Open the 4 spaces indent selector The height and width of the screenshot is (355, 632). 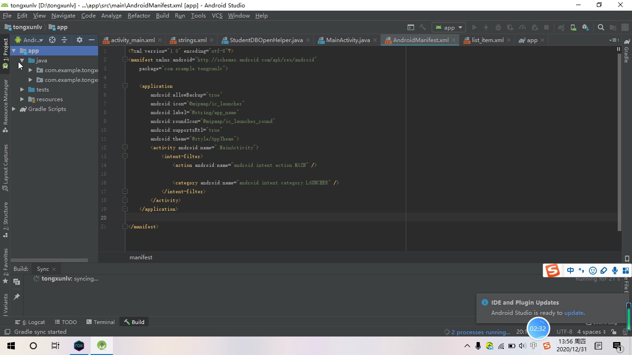point(591,331)
